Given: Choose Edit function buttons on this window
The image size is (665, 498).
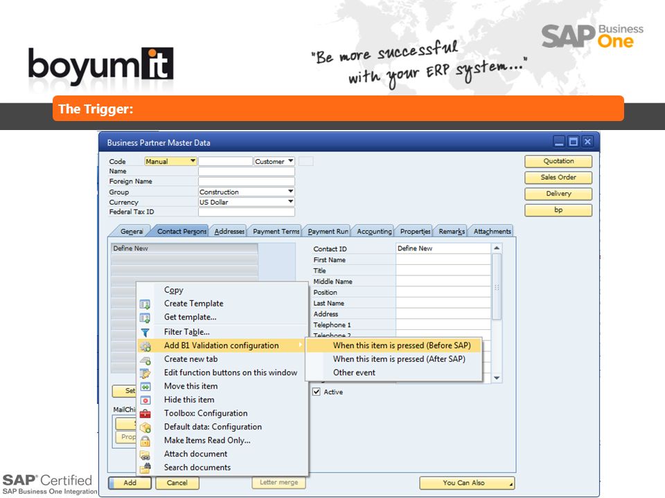Looking at the screenshot, I should [x=231, y=373].
